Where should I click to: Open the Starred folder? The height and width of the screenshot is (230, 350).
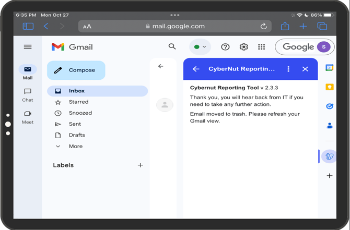pyautogui.click(x=78, y=102)
